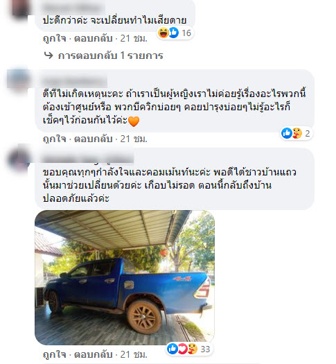This screenshot has width=336, height=364.
Task: Open the 33 reactions count on photo comment
Action: coord(205,349)
